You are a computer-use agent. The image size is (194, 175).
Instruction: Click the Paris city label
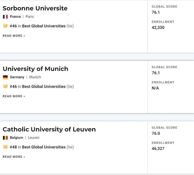click(30, 16)
